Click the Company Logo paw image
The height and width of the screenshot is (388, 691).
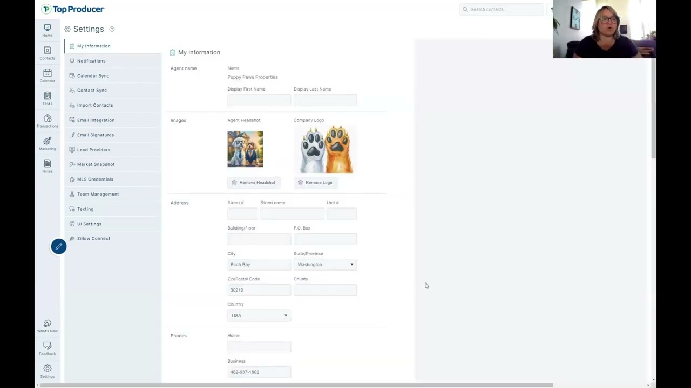(326, 149)
